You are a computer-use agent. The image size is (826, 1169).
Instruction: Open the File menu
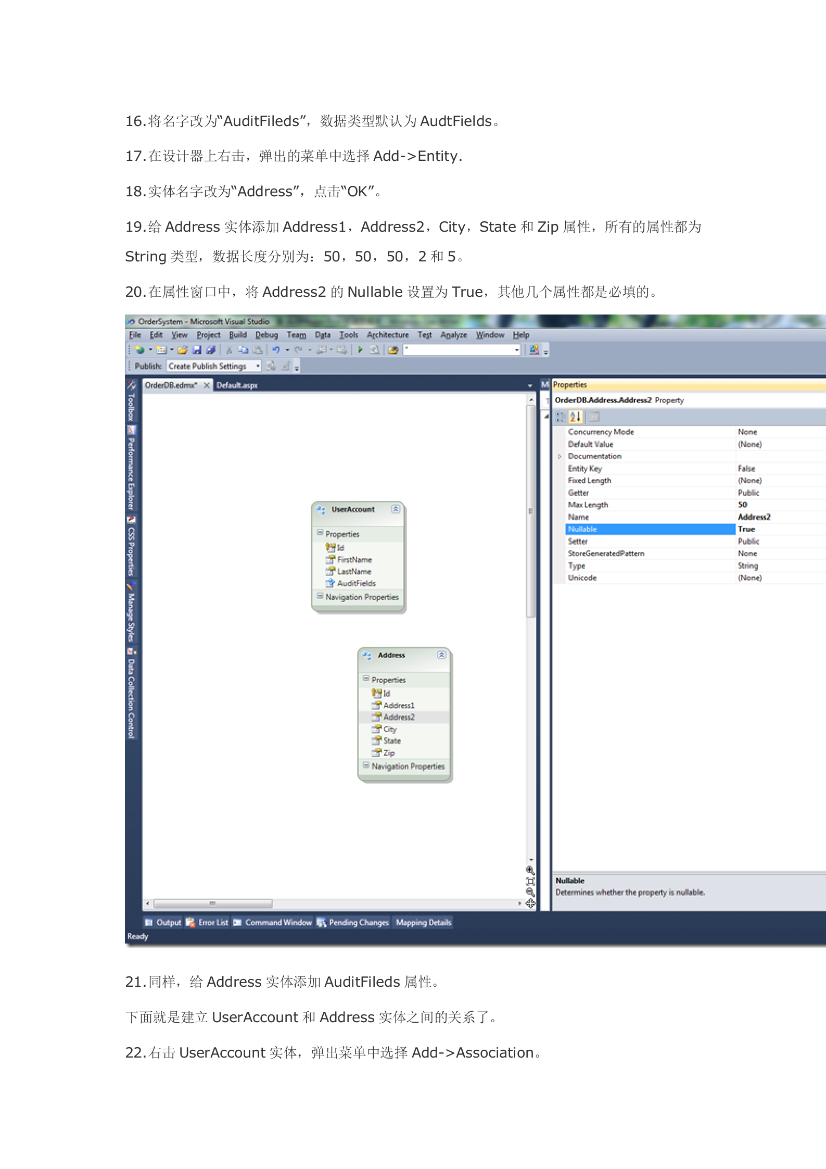point(135,335)
